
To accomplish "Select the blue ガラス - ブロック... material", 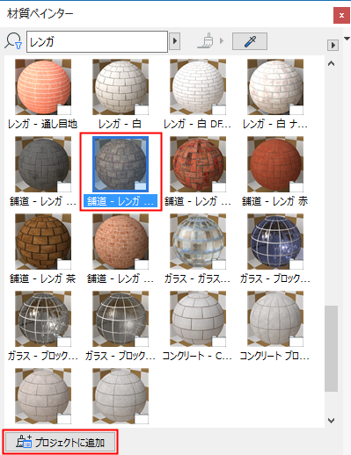I will click(x=275, y=249).
